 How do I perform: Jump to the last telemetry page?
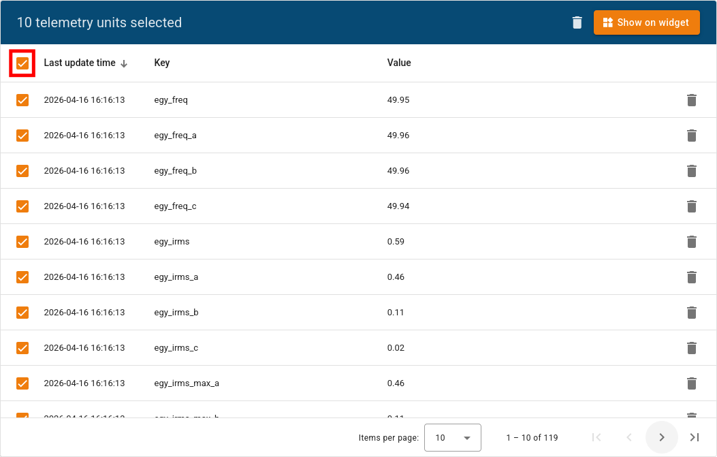695,437
